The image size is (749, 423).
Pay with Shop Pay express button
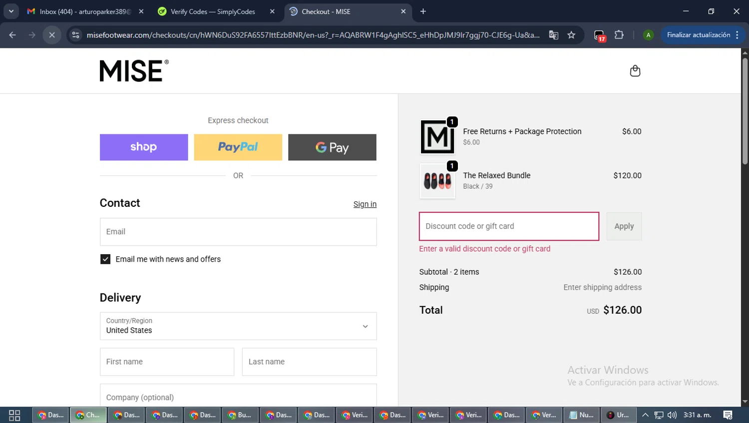(144, 147)
